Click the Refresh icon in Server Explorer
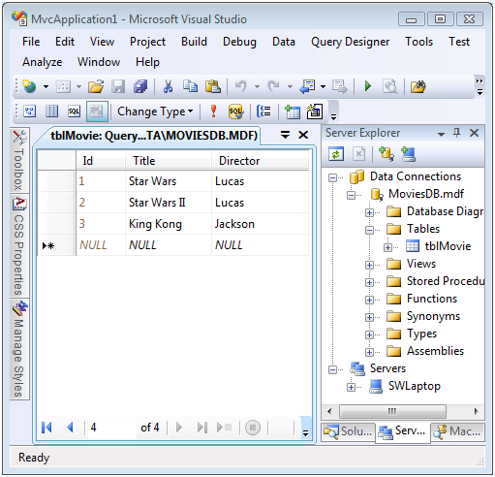495x477 pixels. tap(336, 154)
